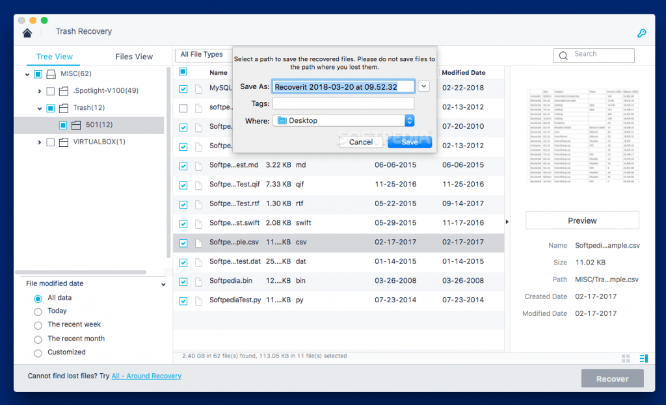Select the SoftpediaTest.py file name
Screen dimensions: 666x405
[x=235, y=300]
